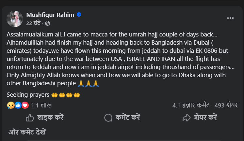
Task: Toggle like with the लाइक करें button
Action: (44, 118)
